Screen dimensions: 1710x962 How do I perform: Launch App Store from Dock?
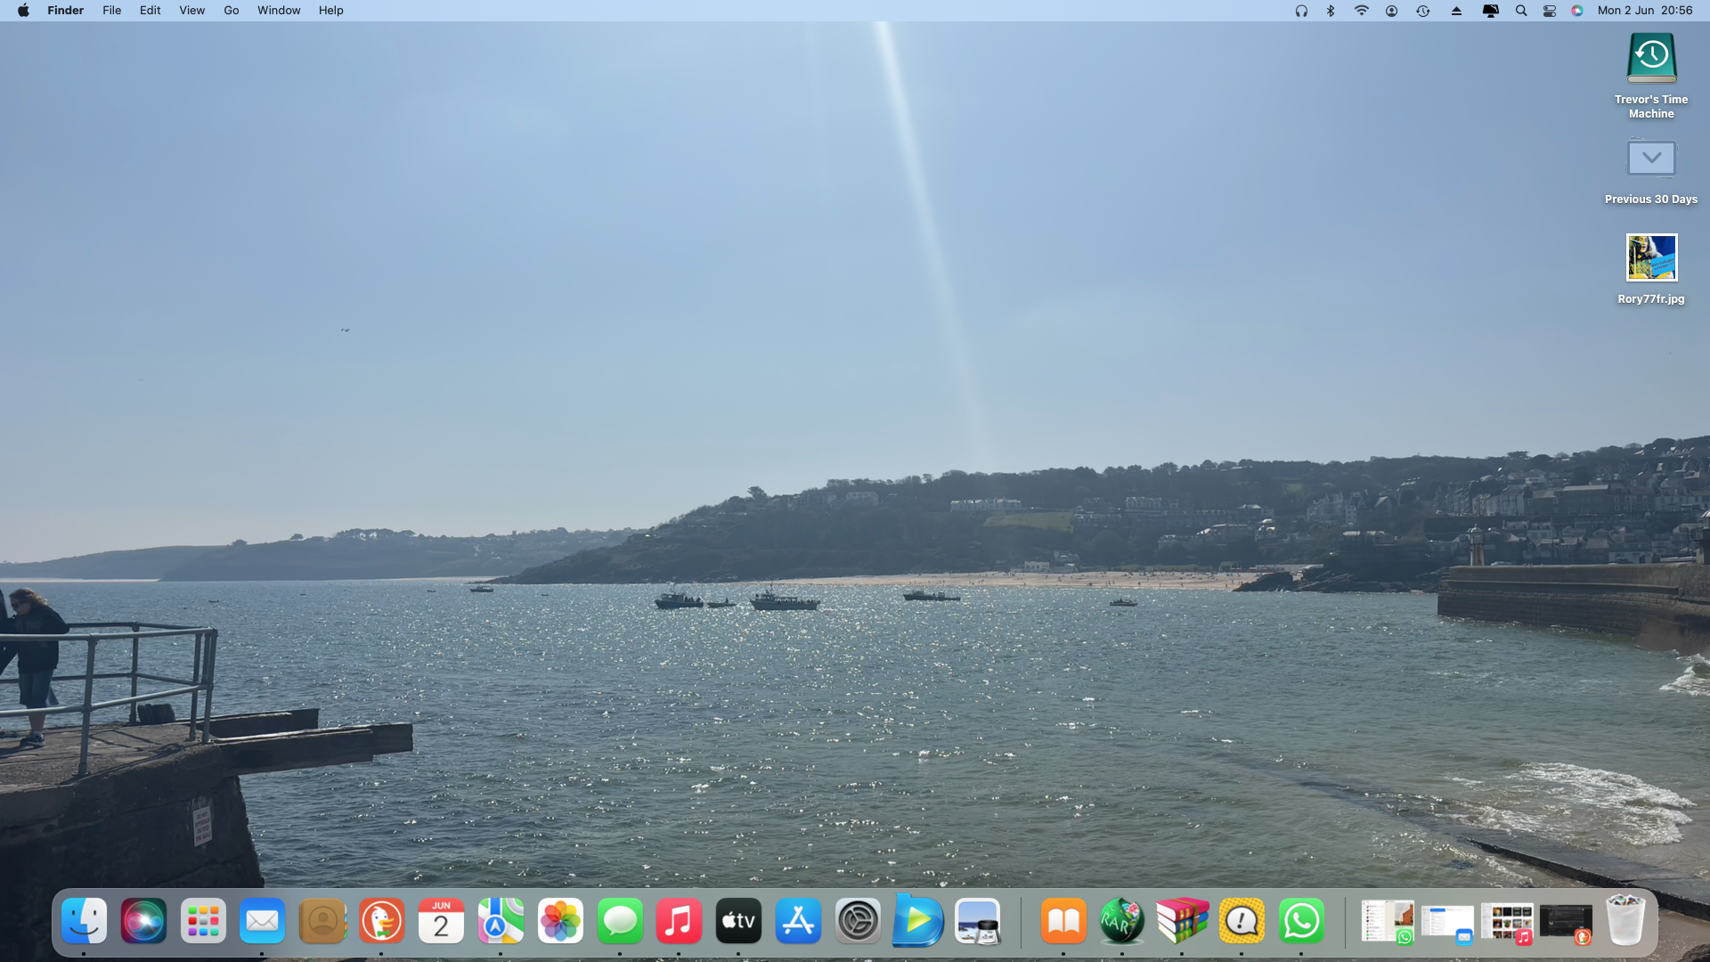[x=798, y=921]
